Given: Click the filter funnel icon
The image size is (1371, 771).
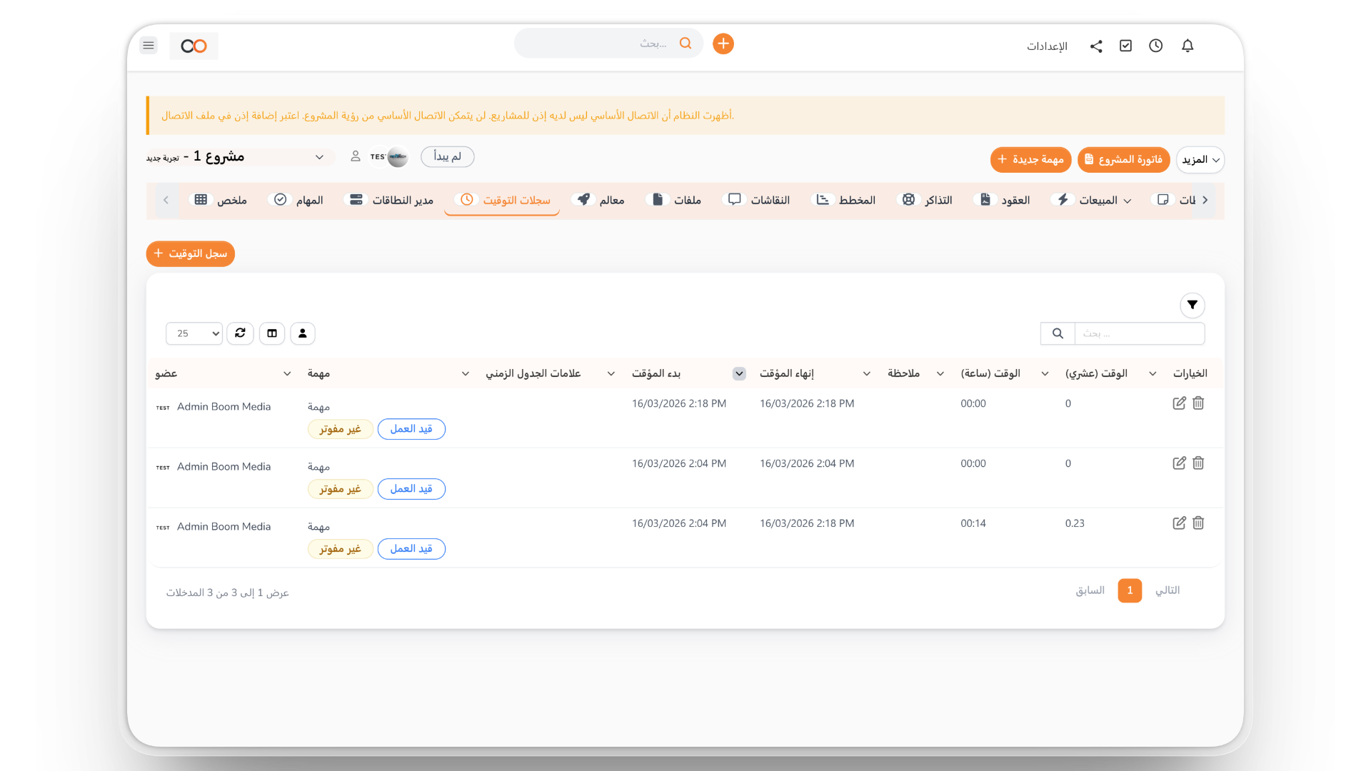Looking at the screenshot, I should coord(1192,305).
